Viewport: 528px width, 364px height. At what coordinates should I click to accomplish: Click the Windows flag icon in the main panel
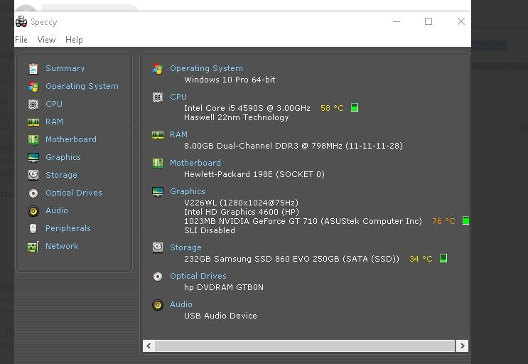[x=157, y=68]
